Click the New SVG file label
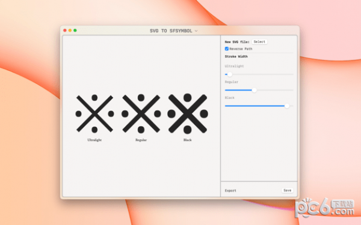The height and width of the screenshot is (225, 361). click(237, 42)
